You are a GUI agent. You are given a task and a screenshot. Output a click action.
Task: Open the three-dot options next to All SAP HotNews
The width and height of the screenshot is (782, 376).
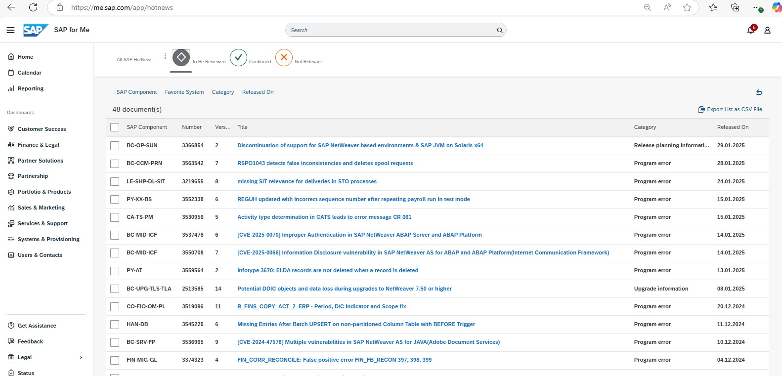[x=165, y=57]
